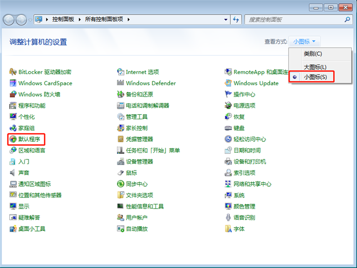The image size is (357, 268).
Task: Choose 大图标(L) from the view menu
Action: point(315,67)
